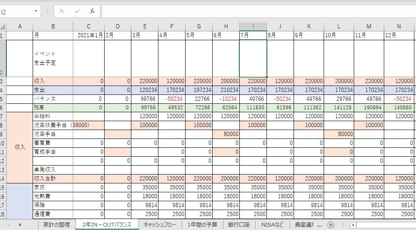Click the 残高 value 190894 in 11月

(x=369, y=108)
